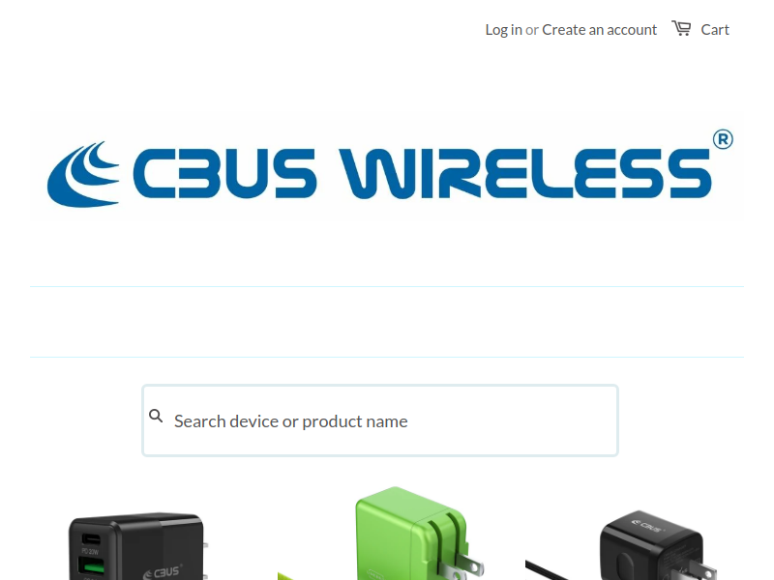Open Create an account link
Screen dimensions: 774x580
(x=599, y=30)
